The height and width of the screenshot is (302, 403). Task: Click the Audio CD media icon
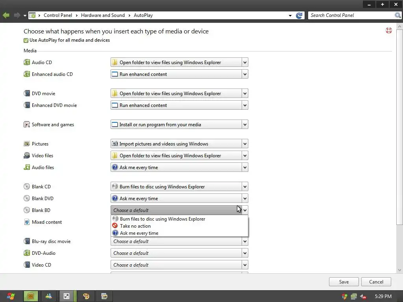[27, 62]
